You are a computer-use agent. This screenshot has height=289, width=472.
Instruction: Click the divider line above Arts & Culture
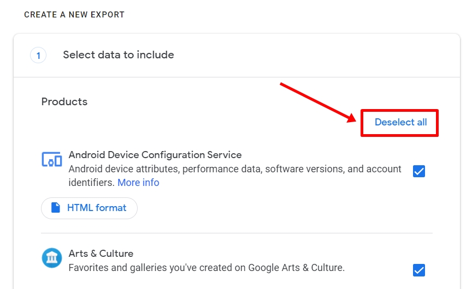[237, 233]
